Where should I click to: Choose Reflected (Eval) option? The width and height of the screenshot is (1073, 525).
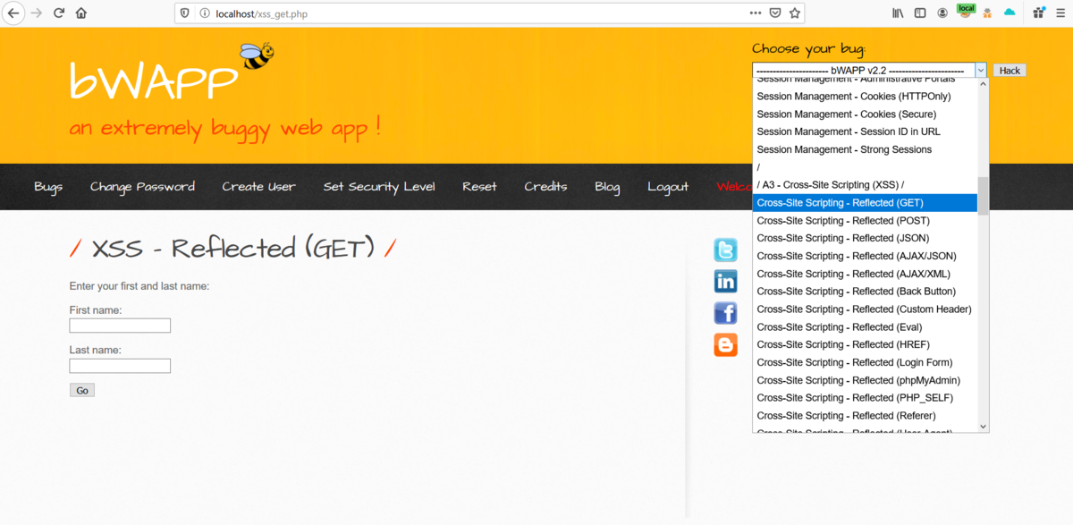point(865,327)
